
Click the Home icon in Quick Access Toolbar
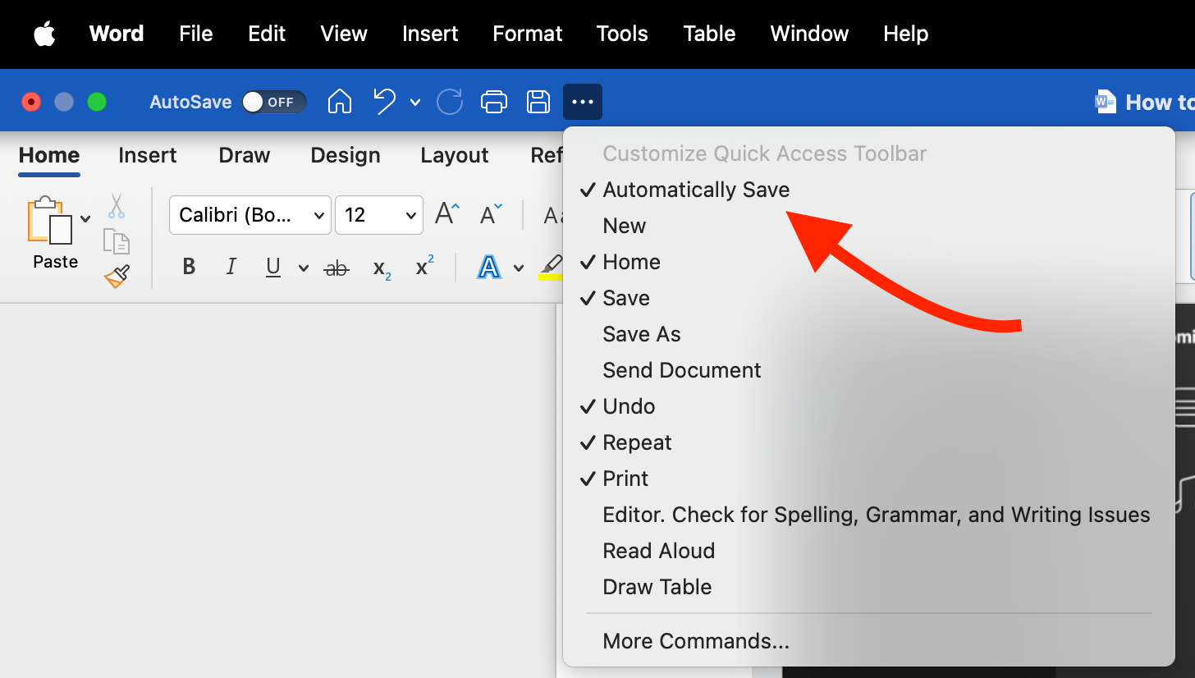pyautogui.click(x=340, y=102)
